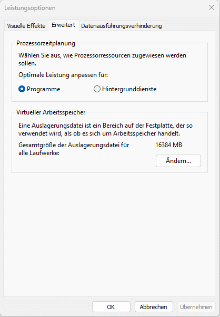The height and width of the screenshot is (317, 220).
Task: Click the 'Eine Auslagerungsdatei ist' description paragraph
Action: click(105, 130)
